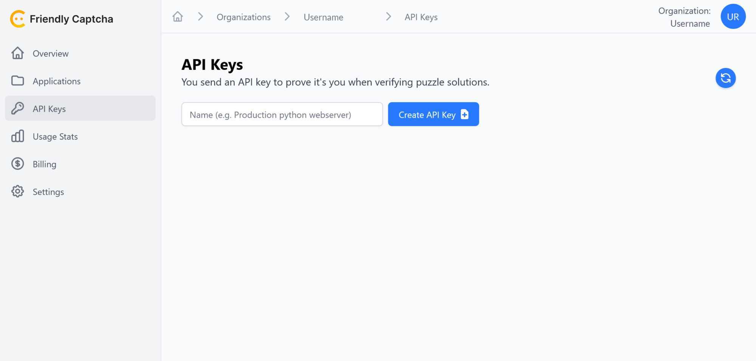Image resolution: width=756 pixels, height=361 pixels.
Task: Click the Settings gear icon
Action: tap(17, 192)
